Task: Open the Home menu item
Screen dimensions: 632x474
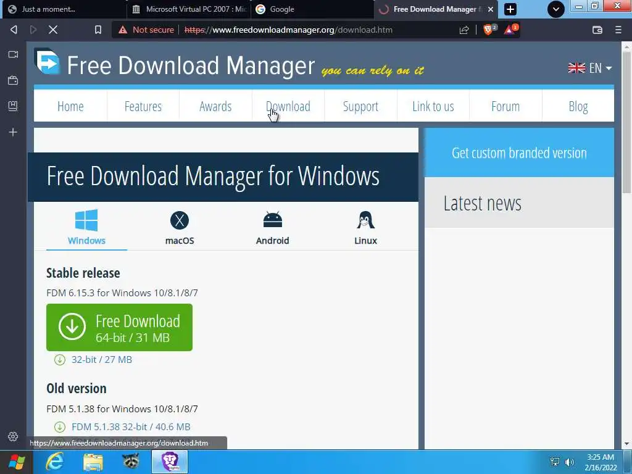Action: point(70,106)
